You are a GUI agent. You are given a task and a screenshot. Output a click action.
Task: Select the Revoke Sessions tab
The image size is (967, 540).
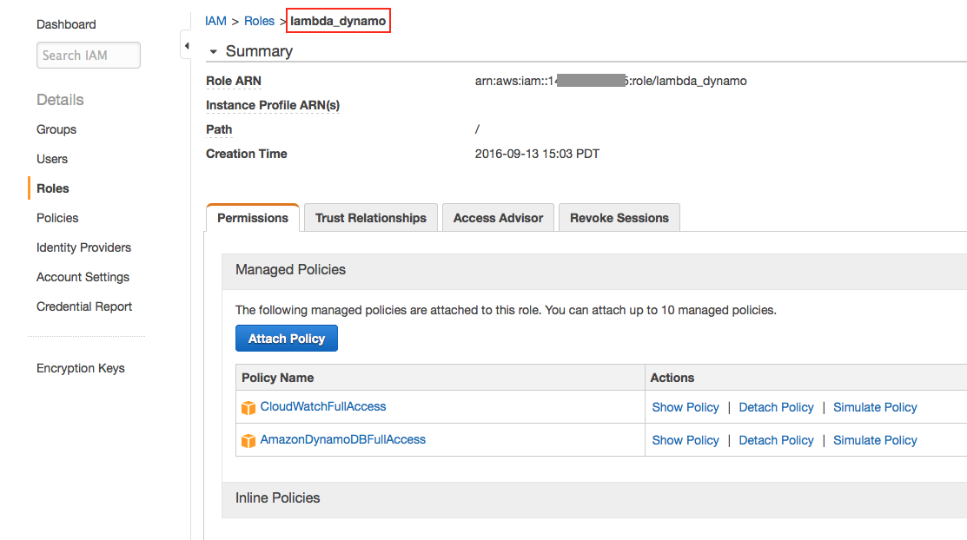[x=619, y=218]
